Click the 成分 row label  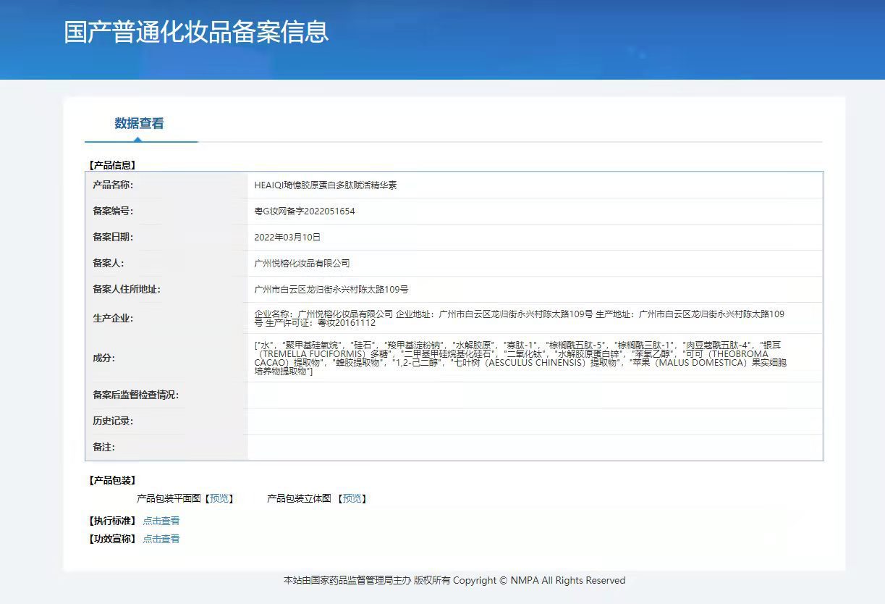[x=103, y=358]
